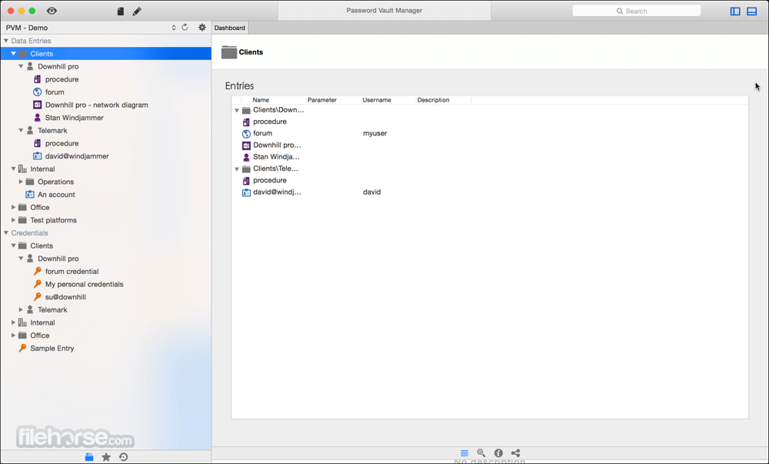Select the Downhill pro... row in Entries table

(x=490, y=145)
